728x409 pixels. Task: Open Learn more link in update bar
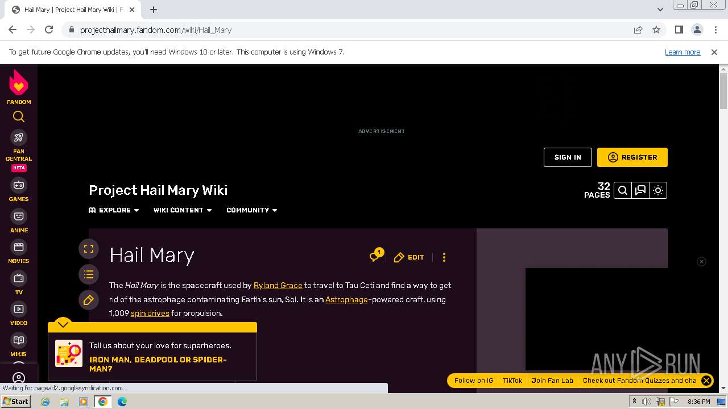point(682,52)
